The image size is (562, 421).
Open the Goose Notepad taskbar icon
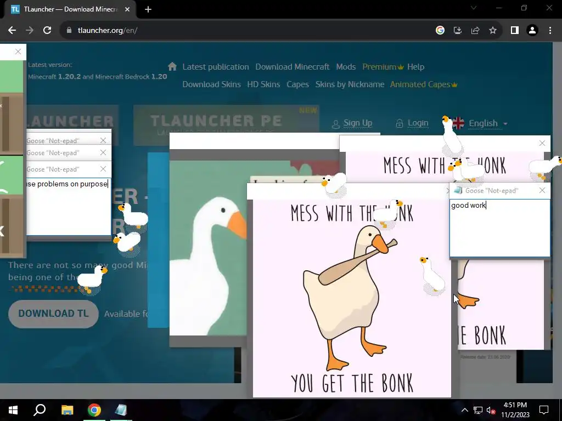click(x=121, y=410)
